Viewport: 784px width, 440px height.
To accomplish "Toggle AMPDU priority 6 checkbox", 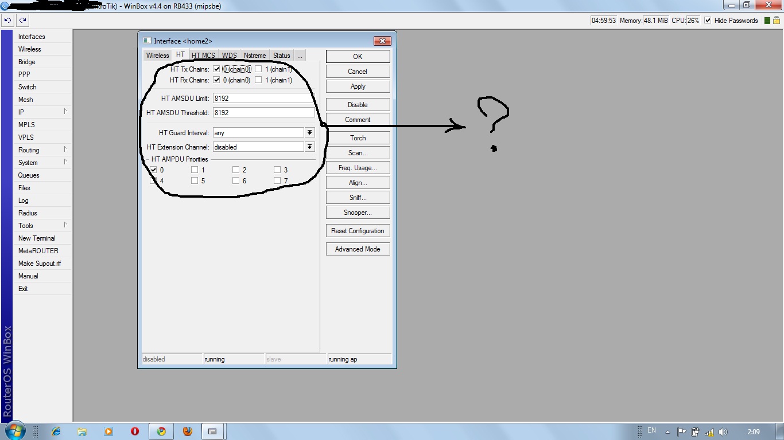I will point(236,180).
